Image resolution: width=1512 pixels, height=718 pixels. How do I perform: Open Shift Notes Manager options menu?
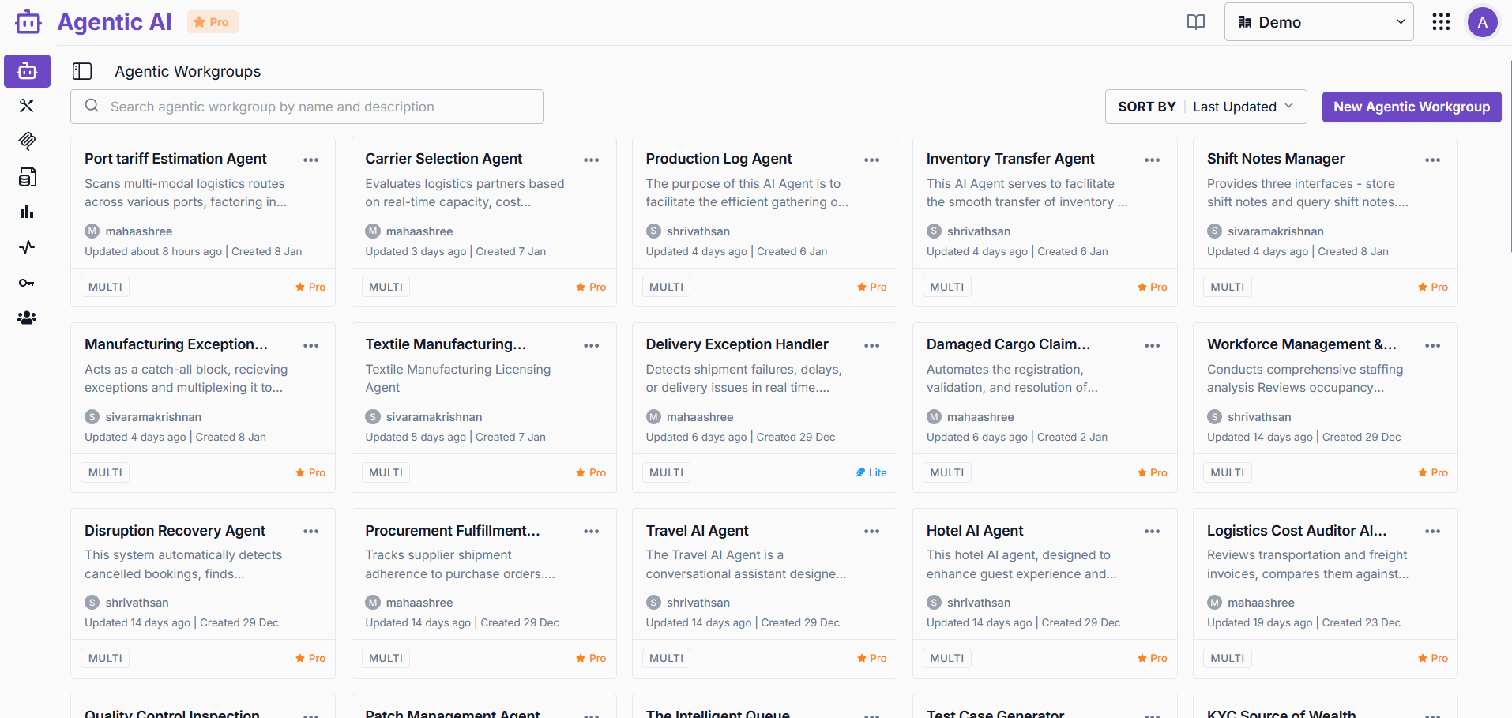(1433, 160)
